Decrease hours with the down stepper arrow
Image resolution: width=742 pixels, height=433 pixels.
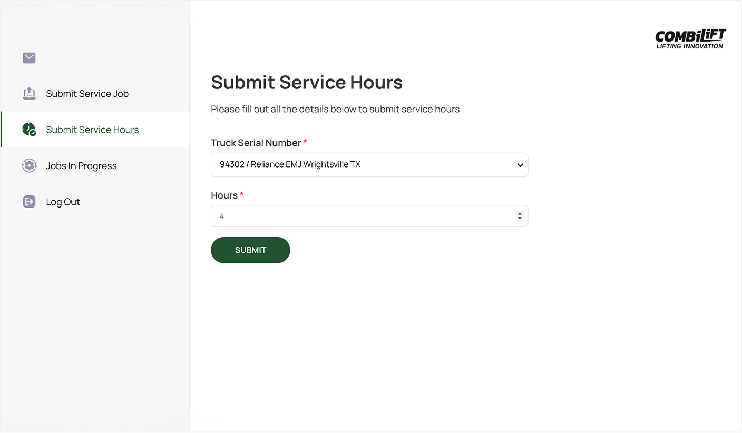pyautogui.click(x=520, y=219)
